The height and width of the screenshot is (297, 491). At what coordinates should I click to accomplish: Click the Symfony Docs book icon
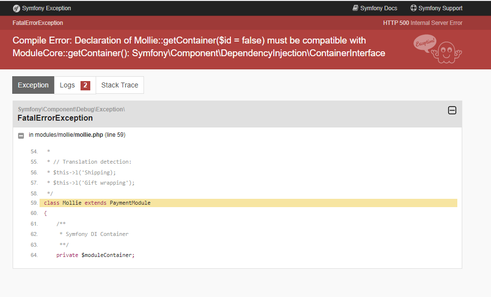pos(355,8)
